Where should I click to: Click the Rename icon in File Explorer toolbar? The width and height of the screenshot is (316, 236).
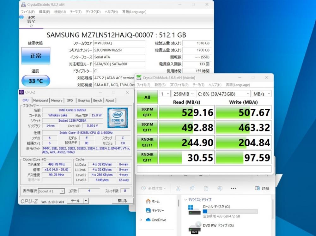pyautogui.click(x=220, y=188)
